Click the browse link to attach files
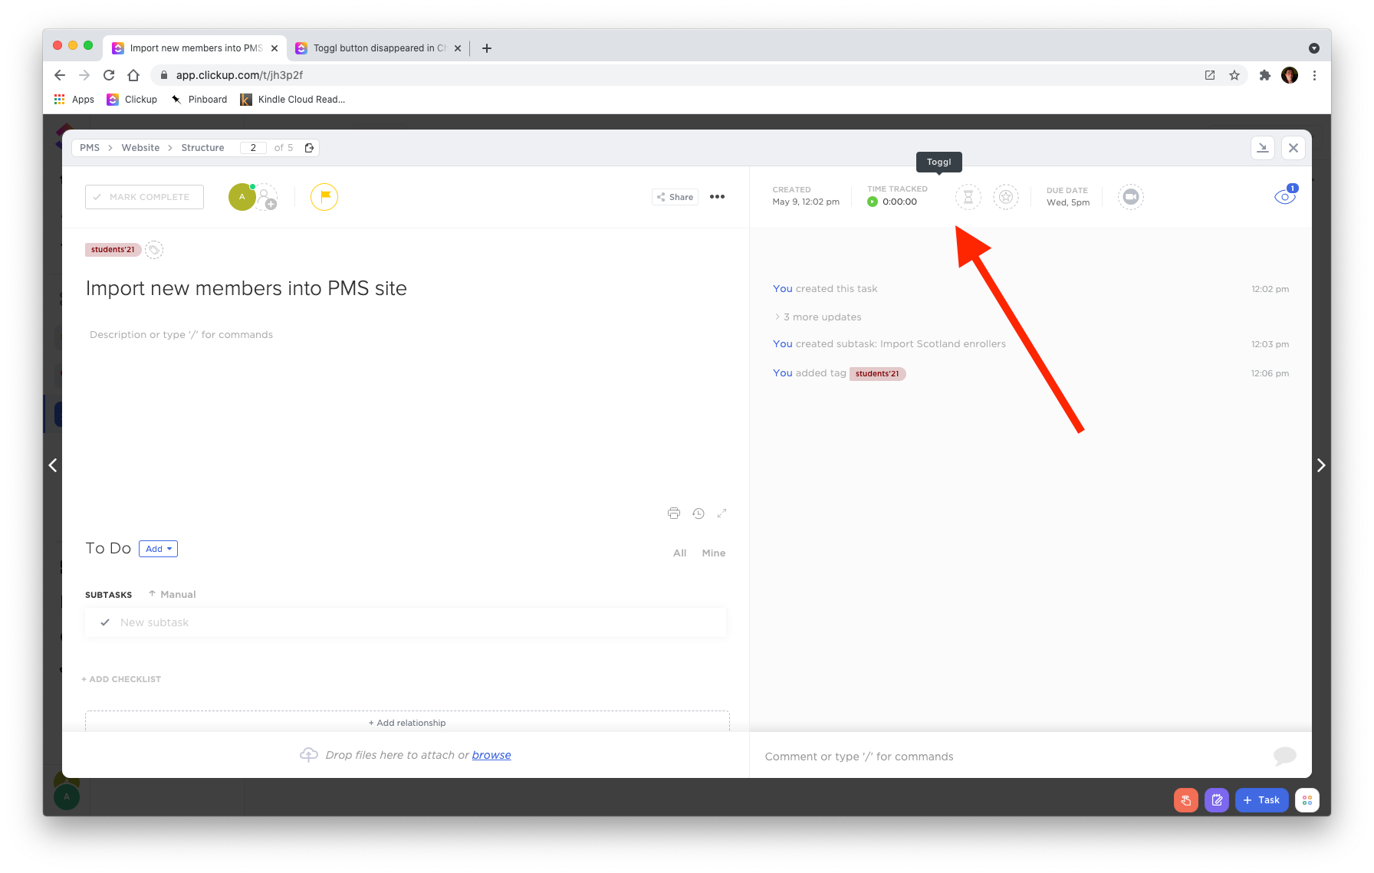The height and width of the screenshot is (873, 1374). click(491, 755)
